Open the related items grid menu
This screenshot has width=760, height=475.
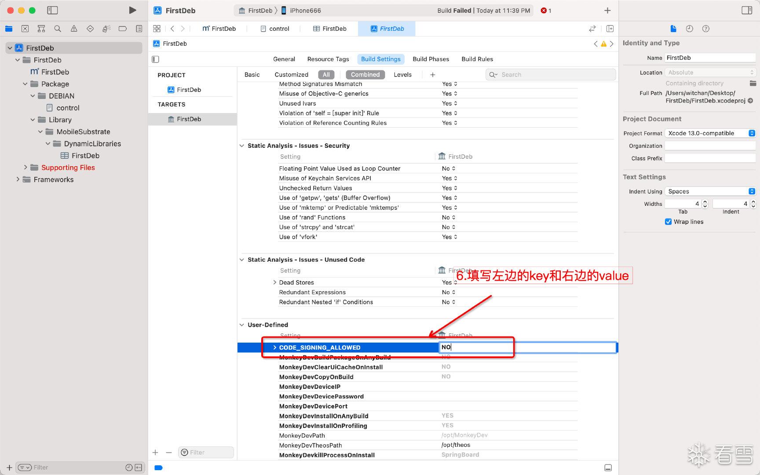(x=157, y=29)
